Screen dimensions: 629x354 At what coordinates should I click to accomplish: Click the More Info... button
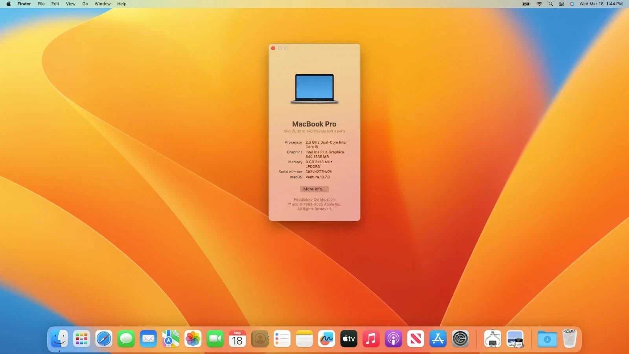(x=314, y=189)
